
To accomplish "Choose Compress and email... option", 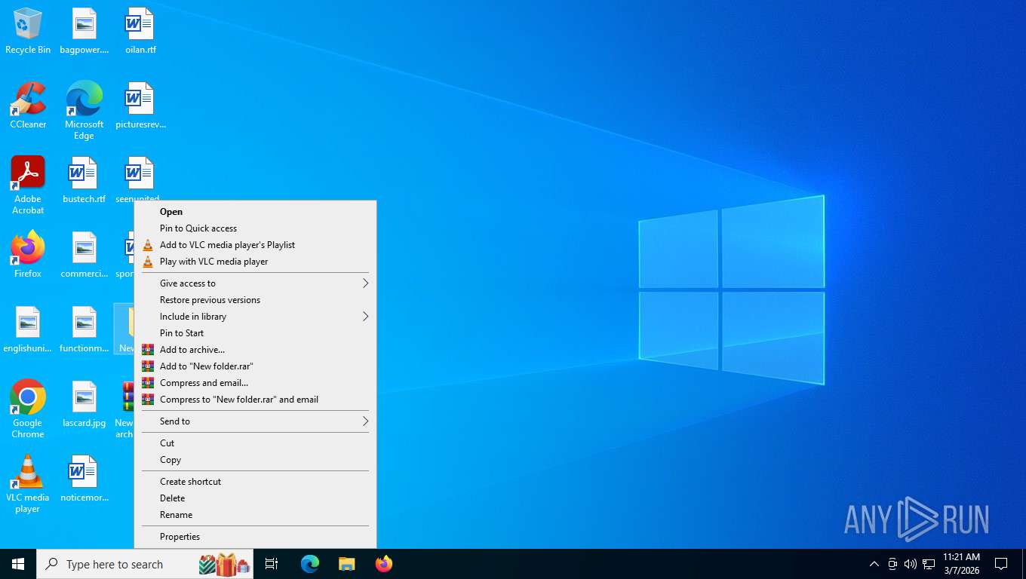I will [255, 383].
